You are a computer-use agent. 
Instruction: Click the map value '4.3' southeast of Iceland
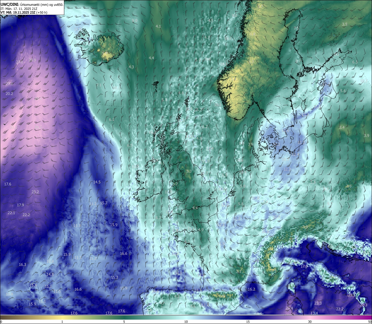pos(131,67)
